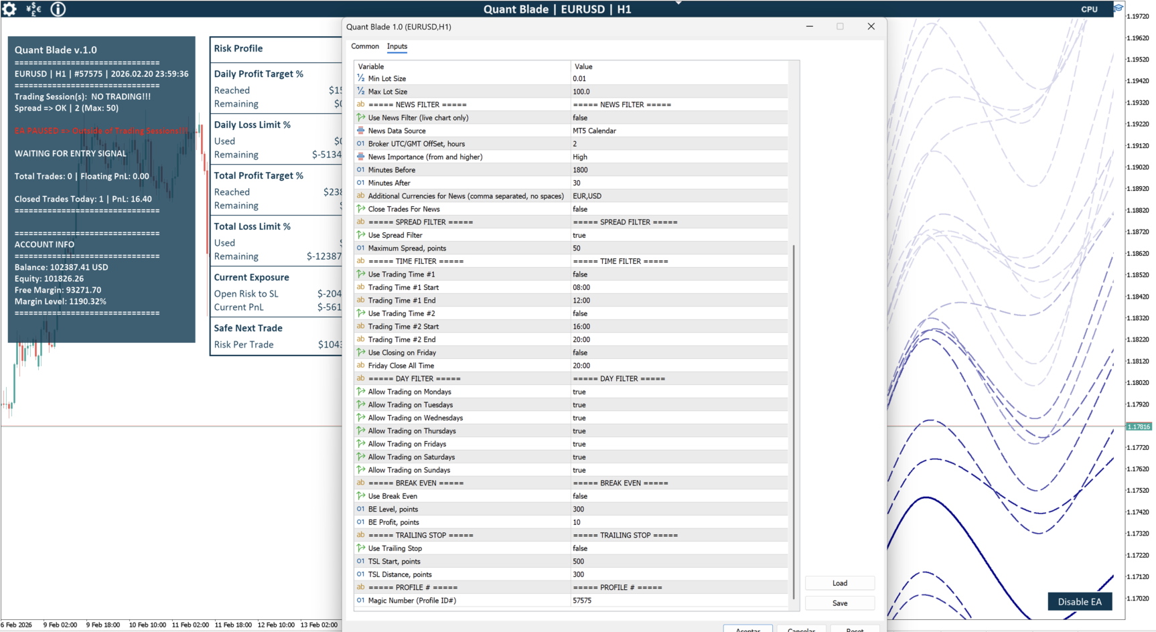
Task: Click the Disable EA button on chart
Action: point(1080,602)
